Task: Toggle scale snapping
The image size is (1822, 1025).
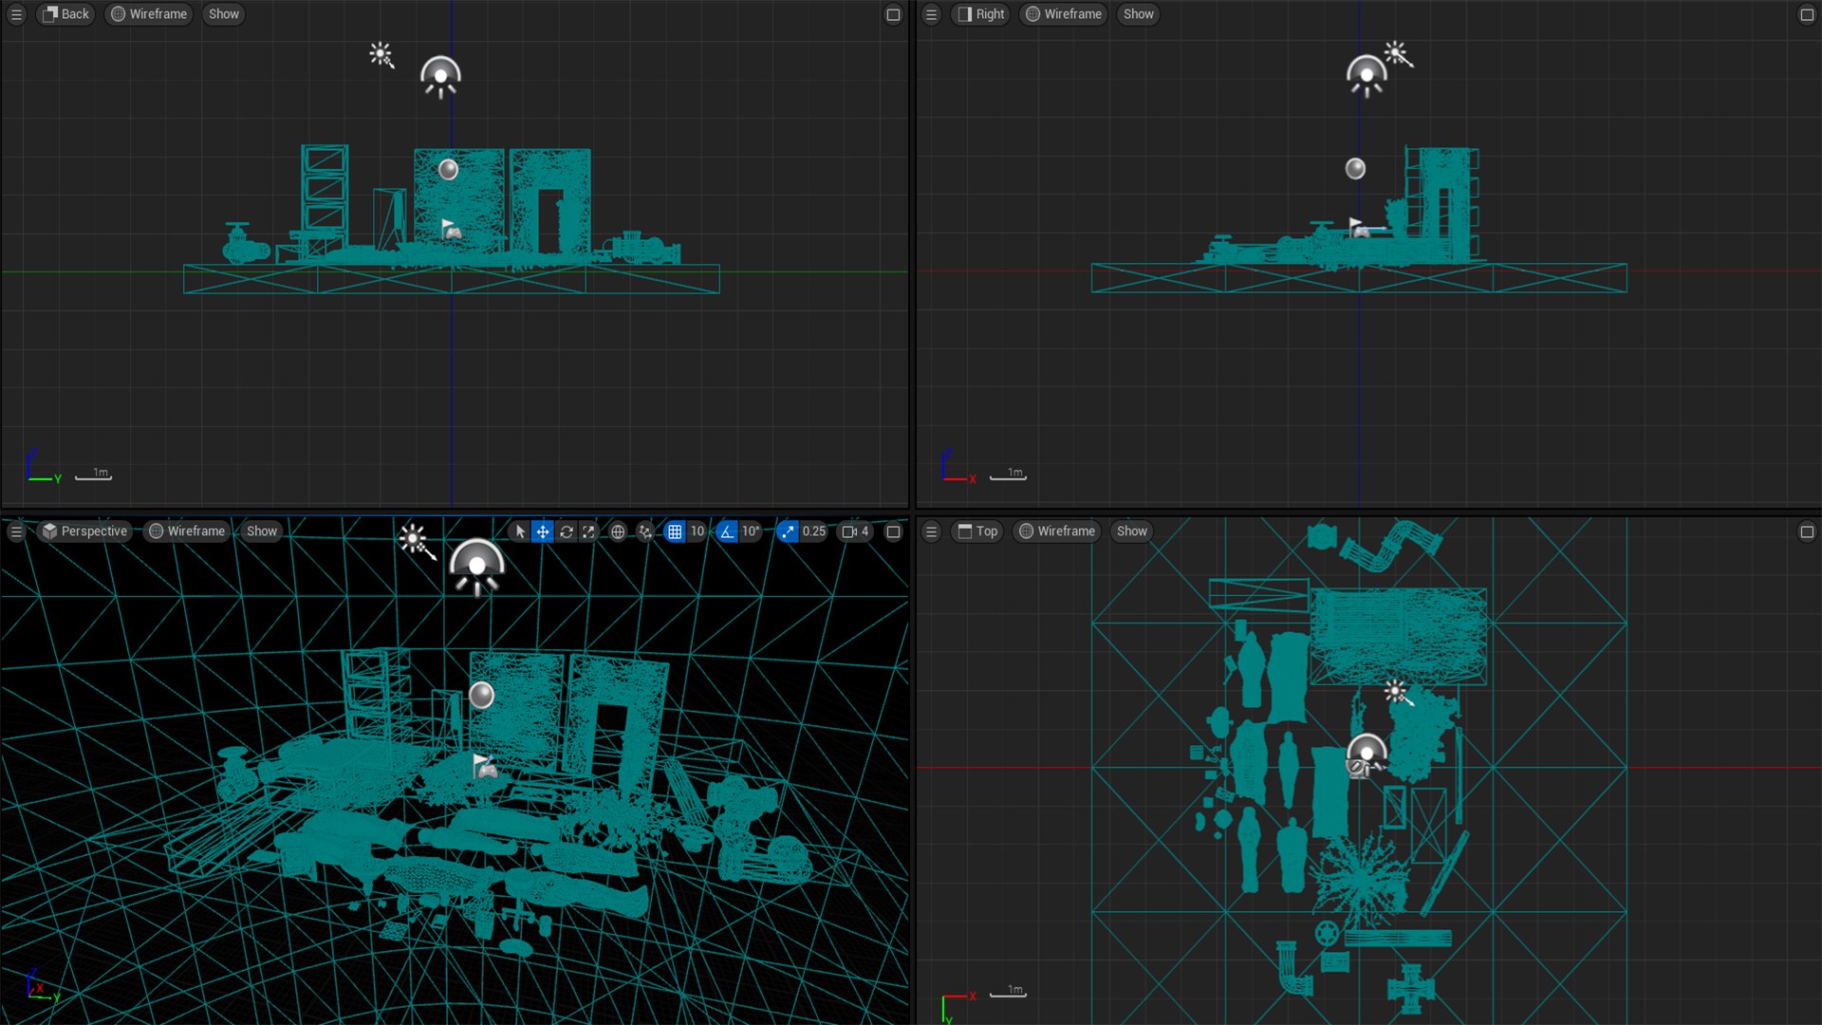Action: click(x=788, y=531)
